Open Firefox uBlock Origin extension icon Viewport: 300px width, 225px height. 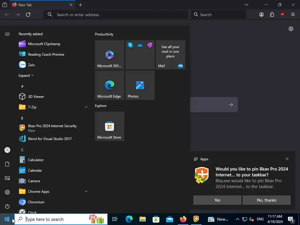pyautogui.click(x=282, y=15)
